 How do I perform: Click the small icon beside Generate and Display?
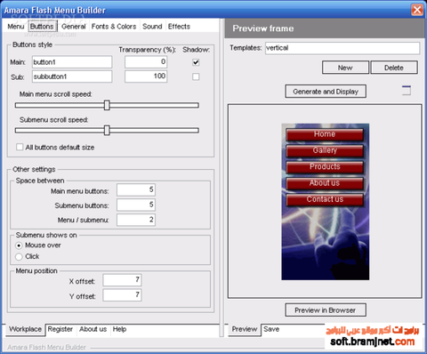(407, 90)
